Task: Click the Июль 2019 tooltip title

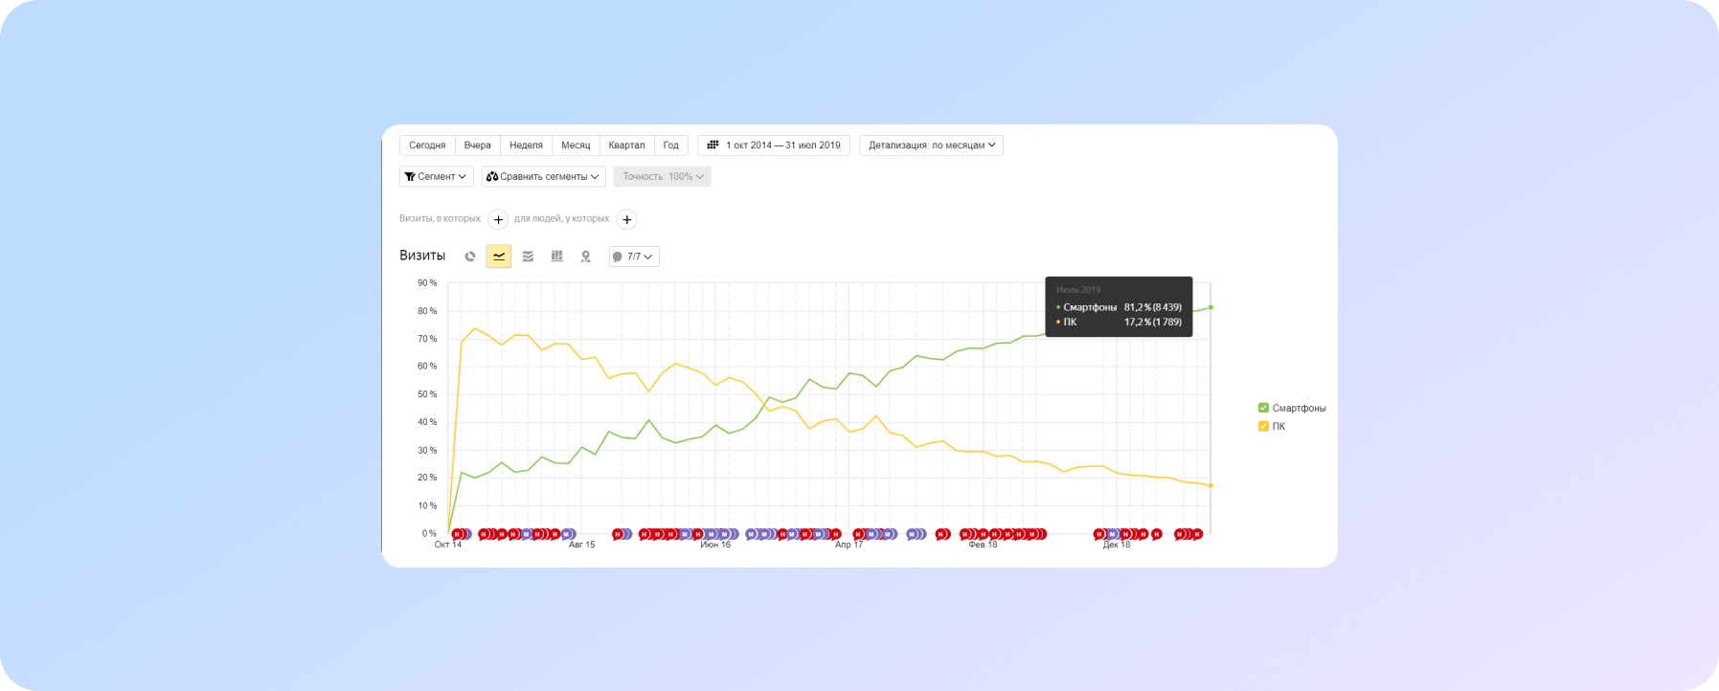Action: point(1078,289)
